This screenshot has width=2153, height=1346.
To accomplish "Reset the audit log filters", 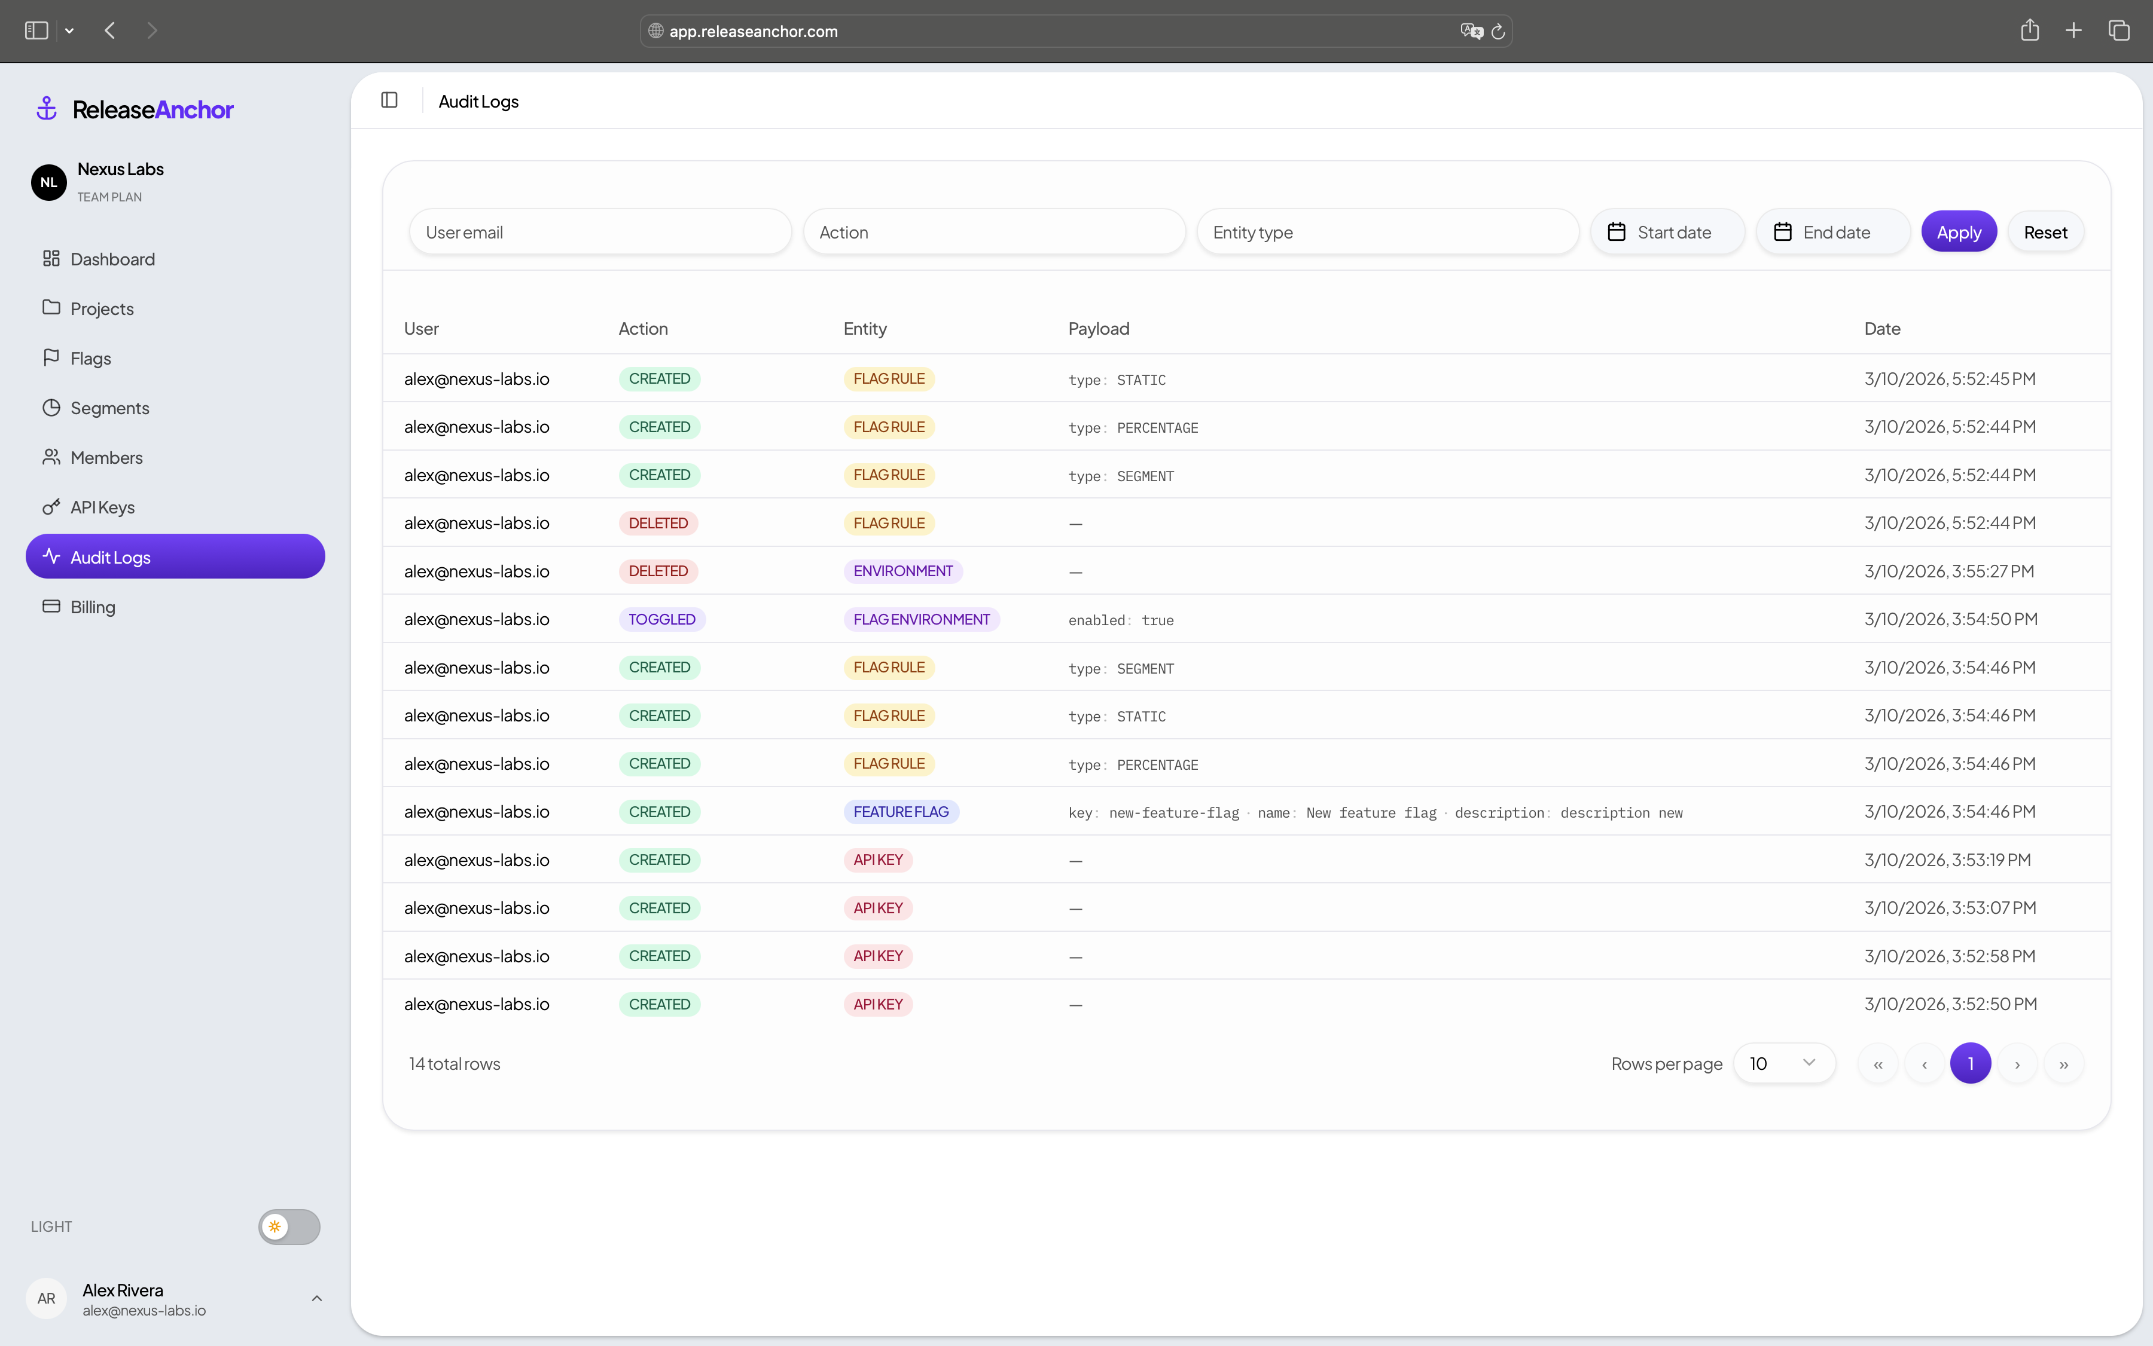I will tap(2044, 233).
